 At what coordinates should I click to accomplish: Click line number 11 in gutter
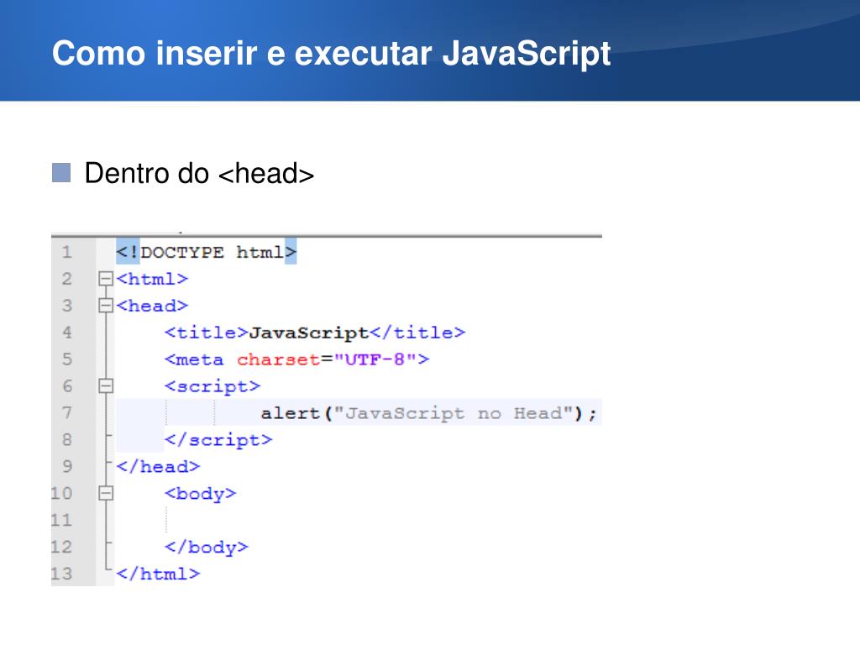click(x=61, y=520)
